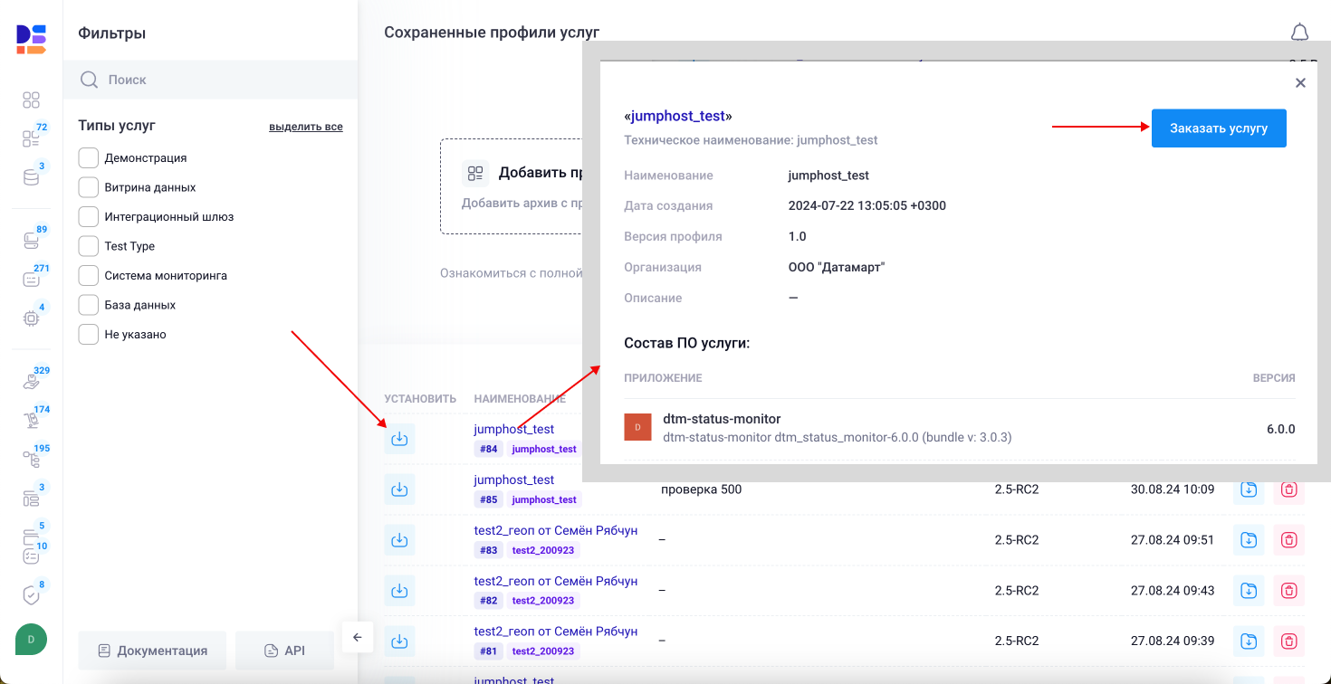Viewport: 1331px width, 684px height.
Task: Click the Поиск search field
Action: (217, 80)
